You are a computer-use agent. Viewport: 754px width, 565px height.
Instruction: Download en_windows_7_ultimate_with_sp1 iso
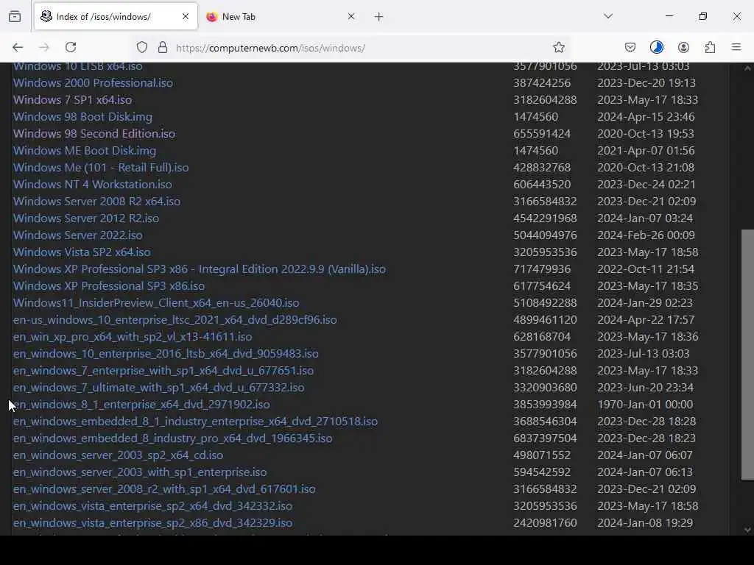point(158,387)
